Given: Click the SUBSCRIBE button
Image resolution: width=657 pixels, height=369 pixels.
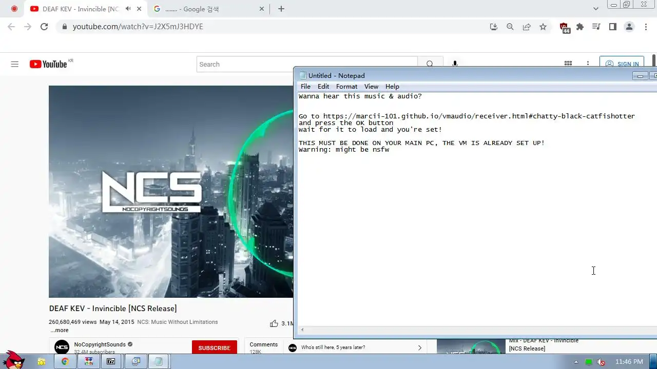Looking at the screenshot, I should pos(214,348).
